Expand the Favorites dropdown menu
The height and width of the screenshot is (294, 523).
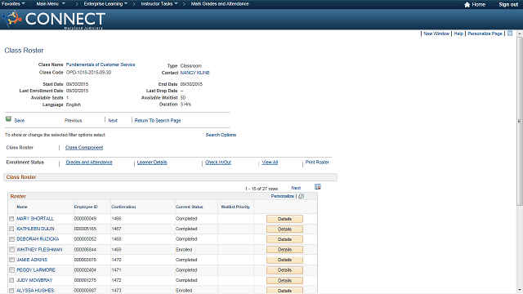click(13, 4)
